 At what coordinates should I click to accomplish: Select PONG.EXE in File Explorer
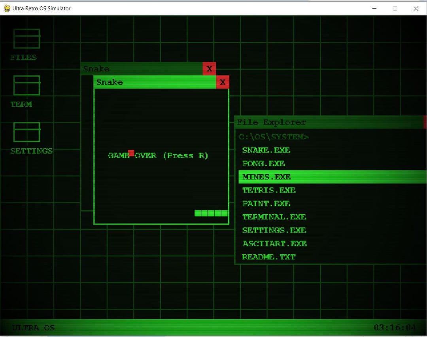(x=333, y=163)
